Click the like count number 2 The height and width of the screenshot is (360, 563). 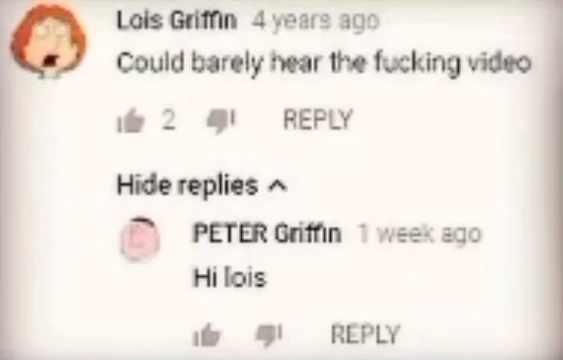(169, 120)
